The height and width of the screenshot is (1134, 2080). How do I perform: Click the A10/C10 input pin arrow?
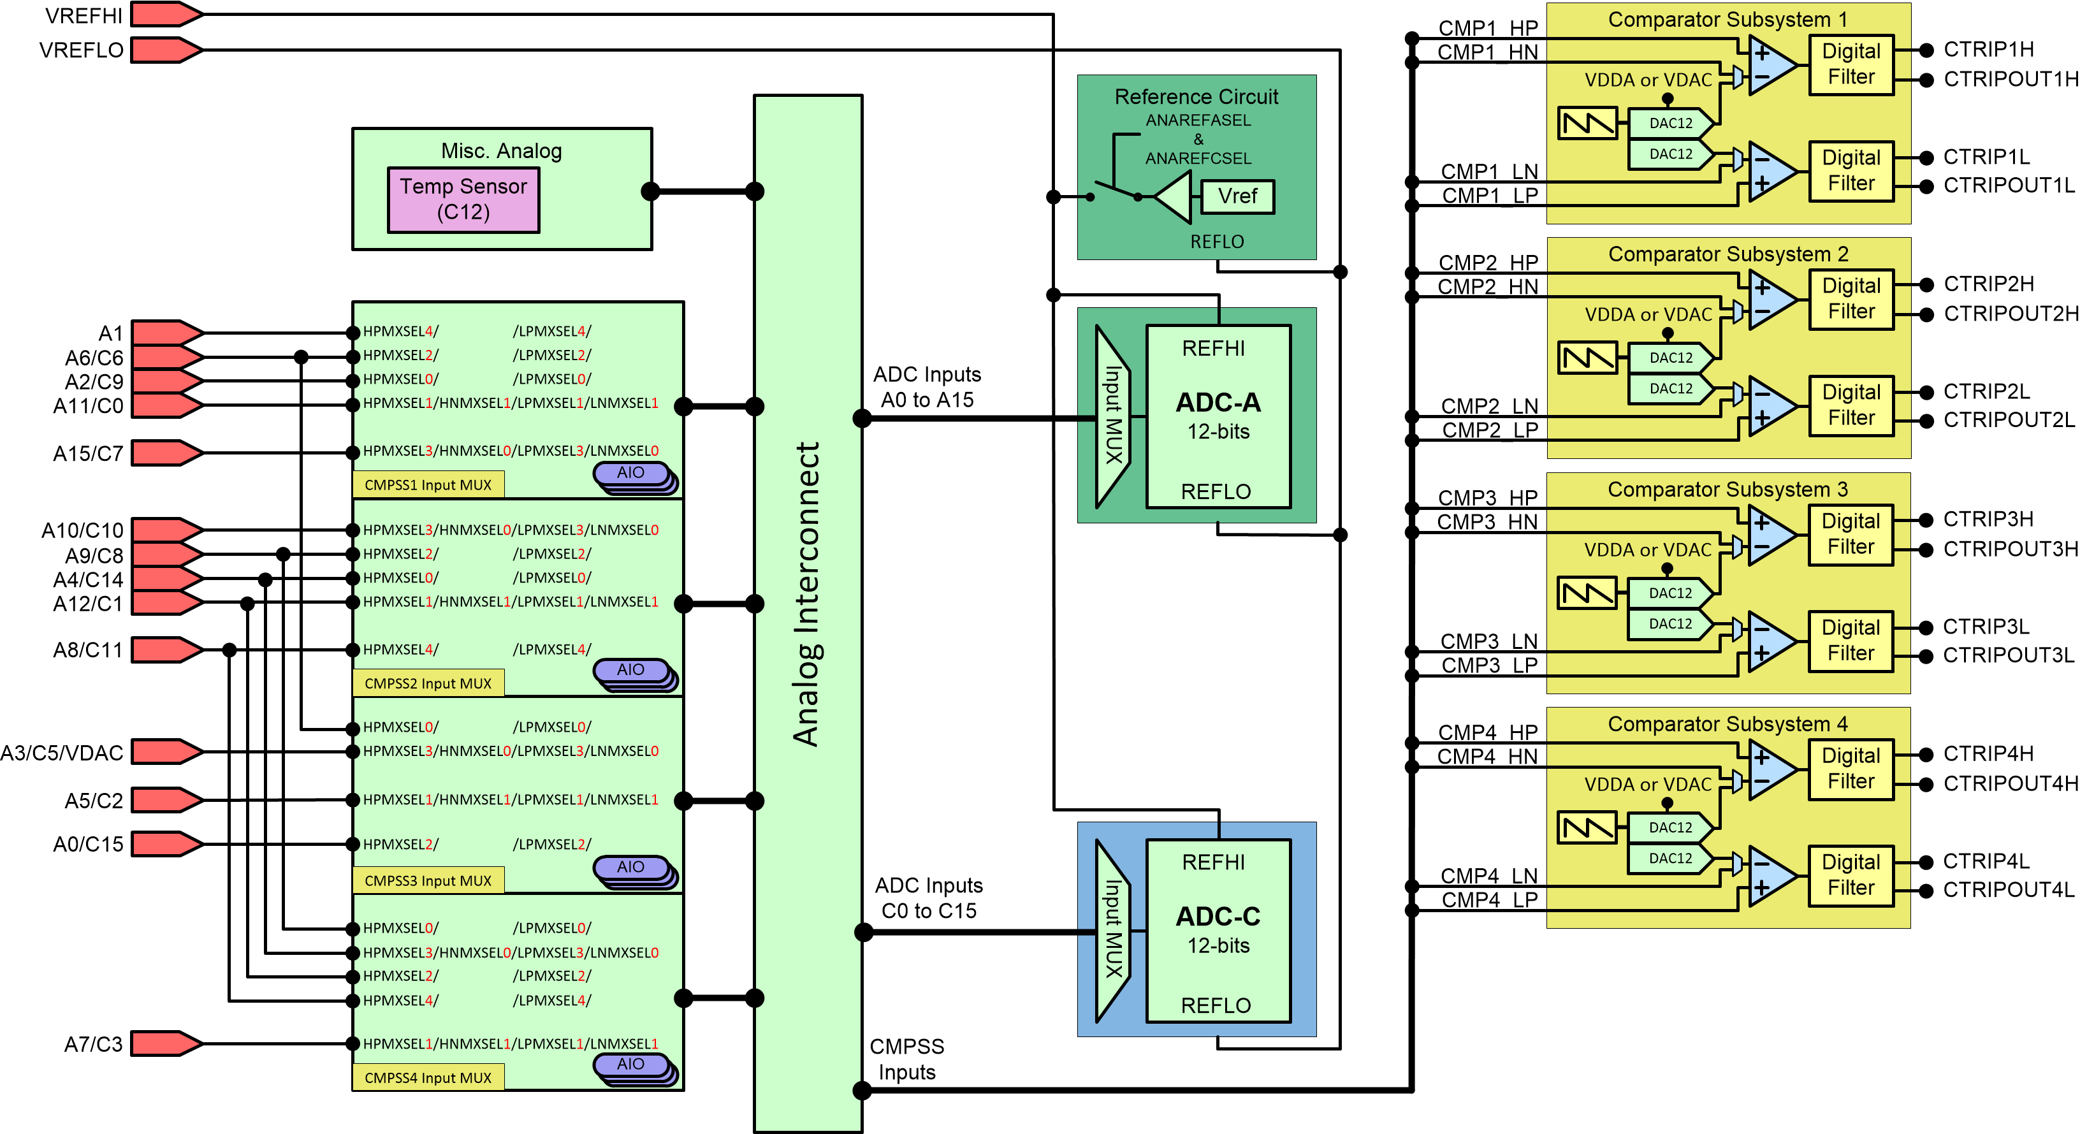tap(167, 530)
